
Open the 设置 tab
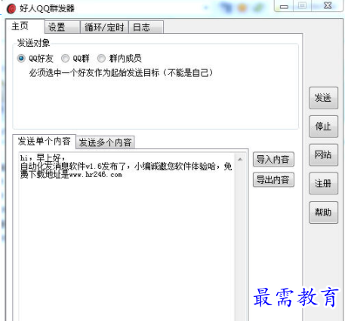[x=62, y=27]
